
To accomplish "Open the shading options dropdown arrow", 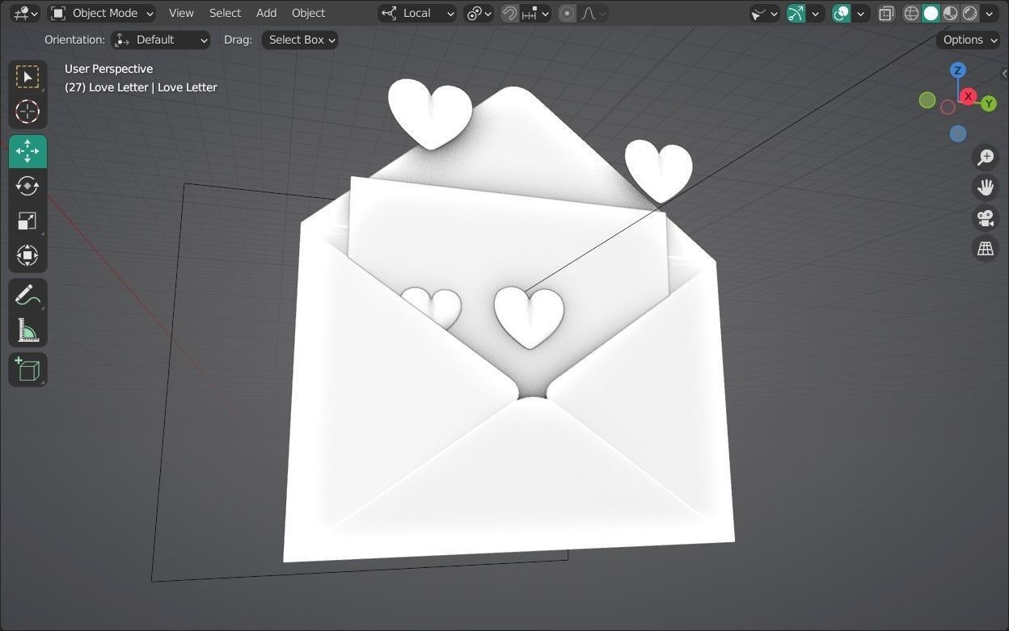I will (x=990, y=13).
